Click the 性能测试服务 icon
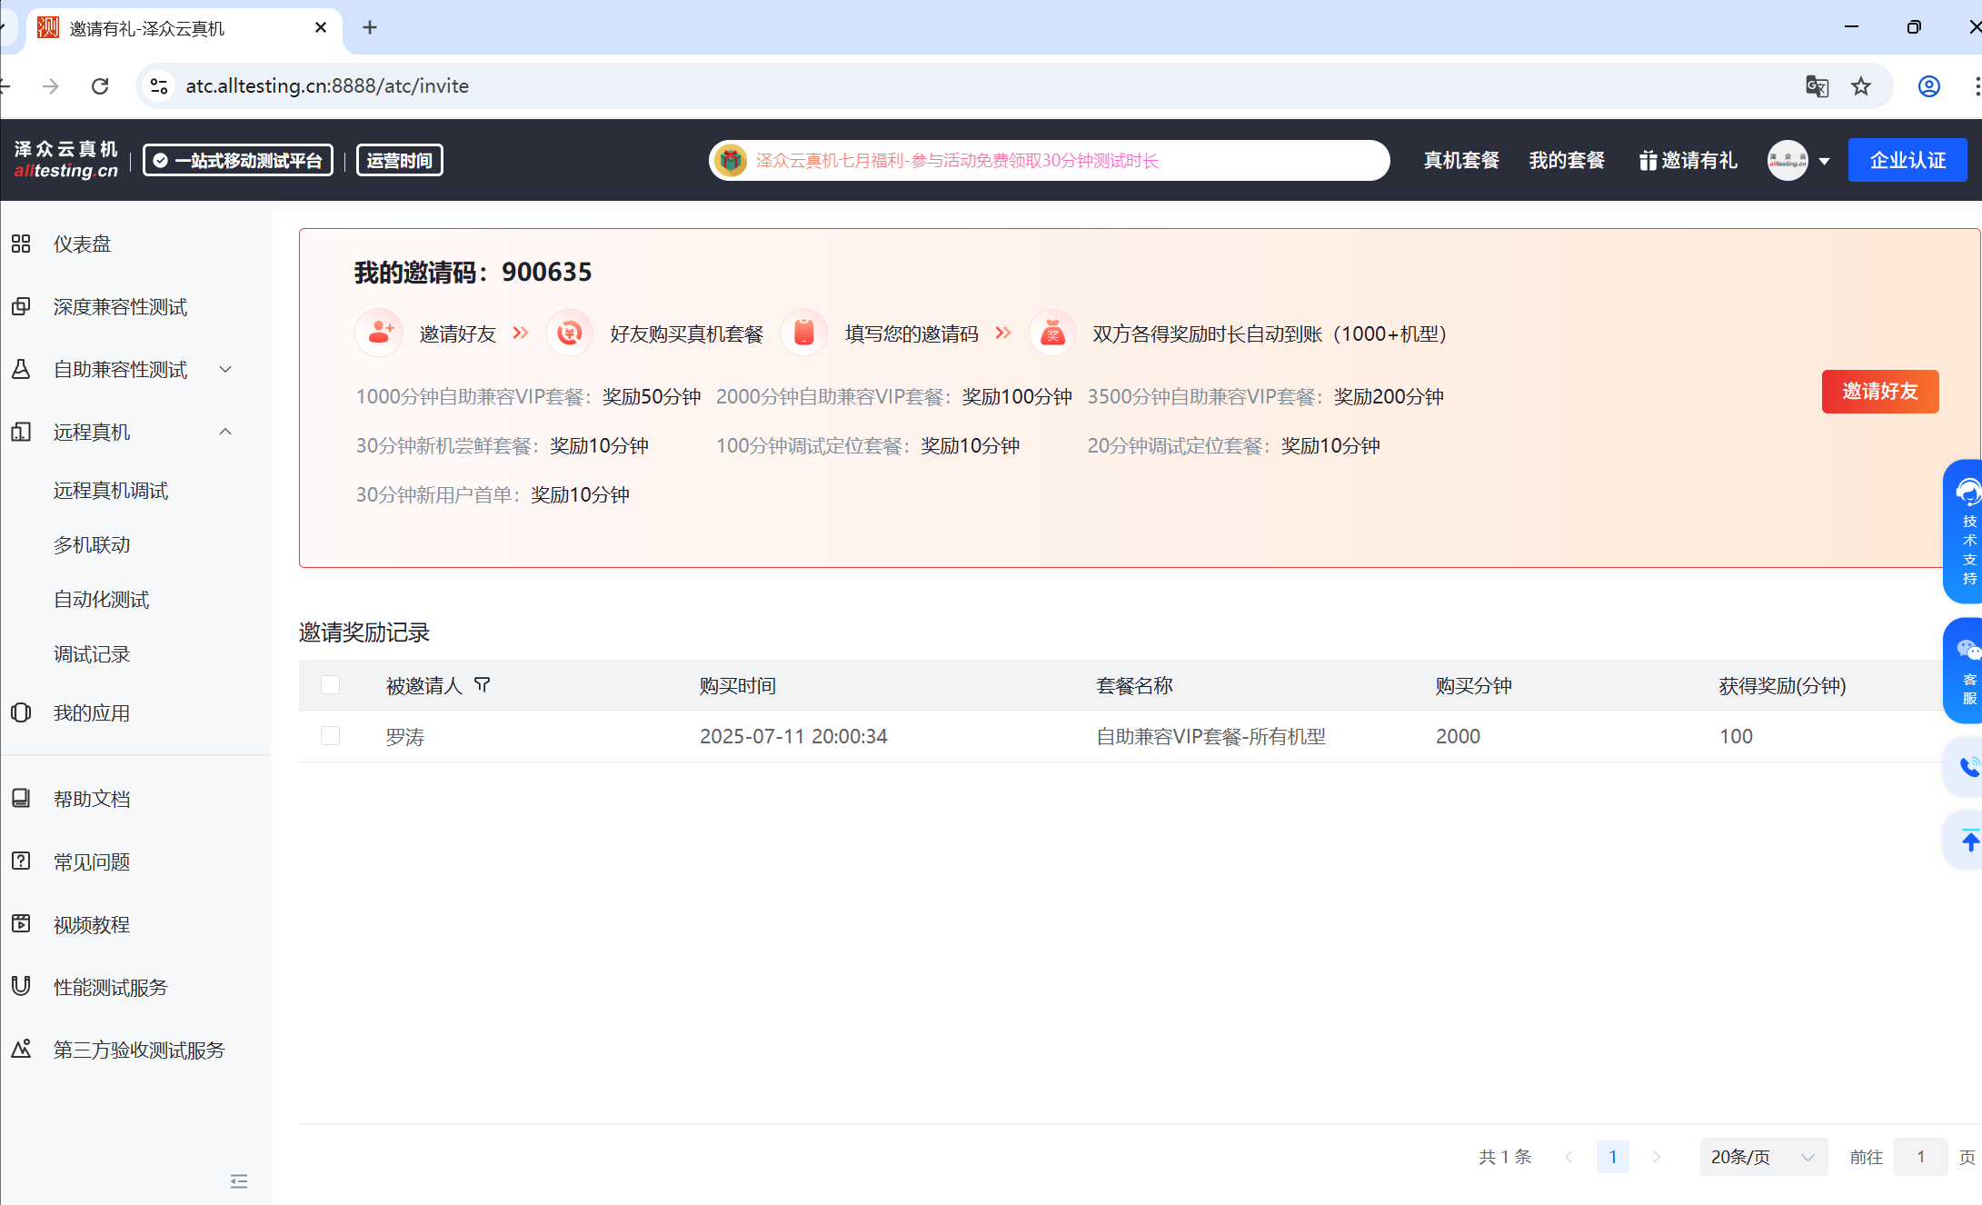Viewport: 1982px width, 1205px height. point(21,986)
